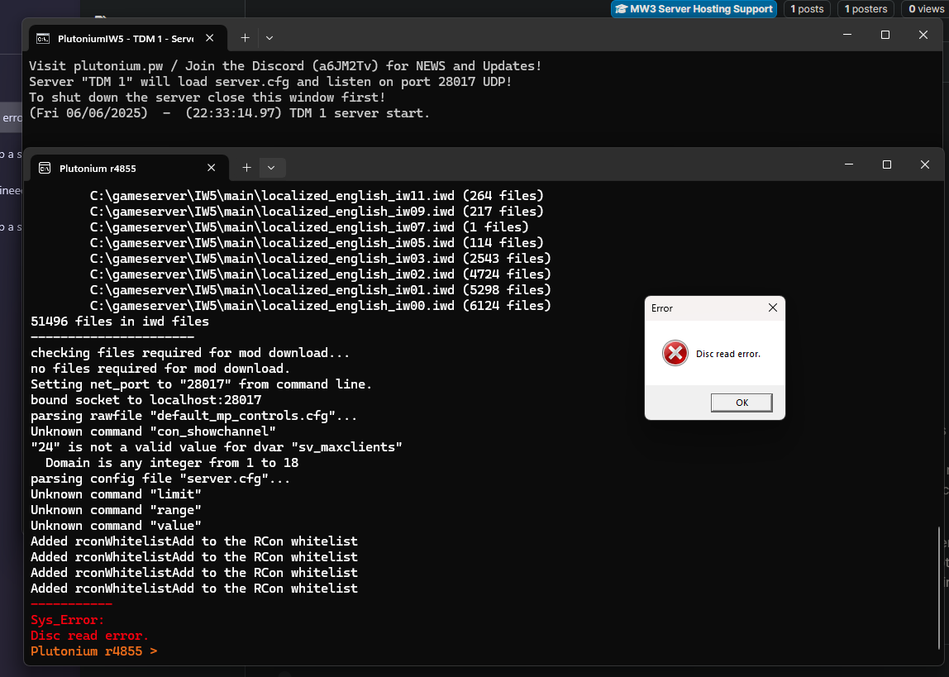The height and width of the screenshot is (677, 949).
Task: Click 'no files required for mod download.' line
Action: [x=160, y=369]
